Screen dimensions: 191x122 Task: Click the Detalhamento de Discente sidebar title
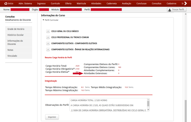(x=18, y=20)
